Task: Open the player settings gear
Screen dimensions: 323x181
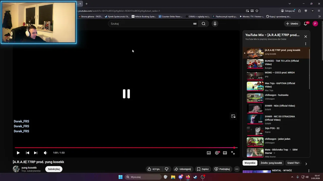Action: 217,153
